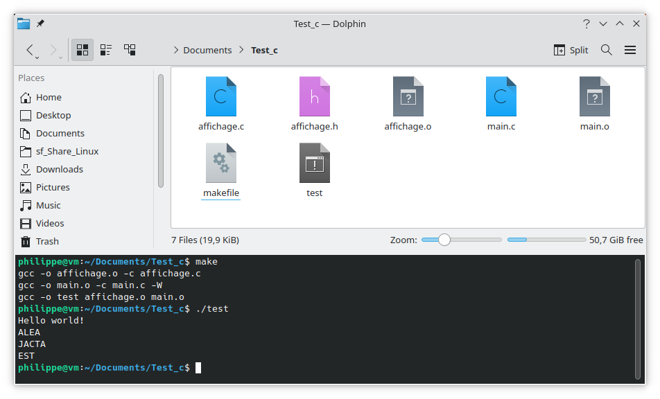The height and width of the screenshot is (399, 660).
Task: Click the Help question mark button
Action: tap(587, 23)
